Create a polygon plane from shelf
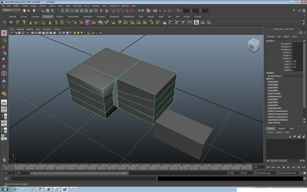Screen dimensions: 307x192 tap(36, 23)
